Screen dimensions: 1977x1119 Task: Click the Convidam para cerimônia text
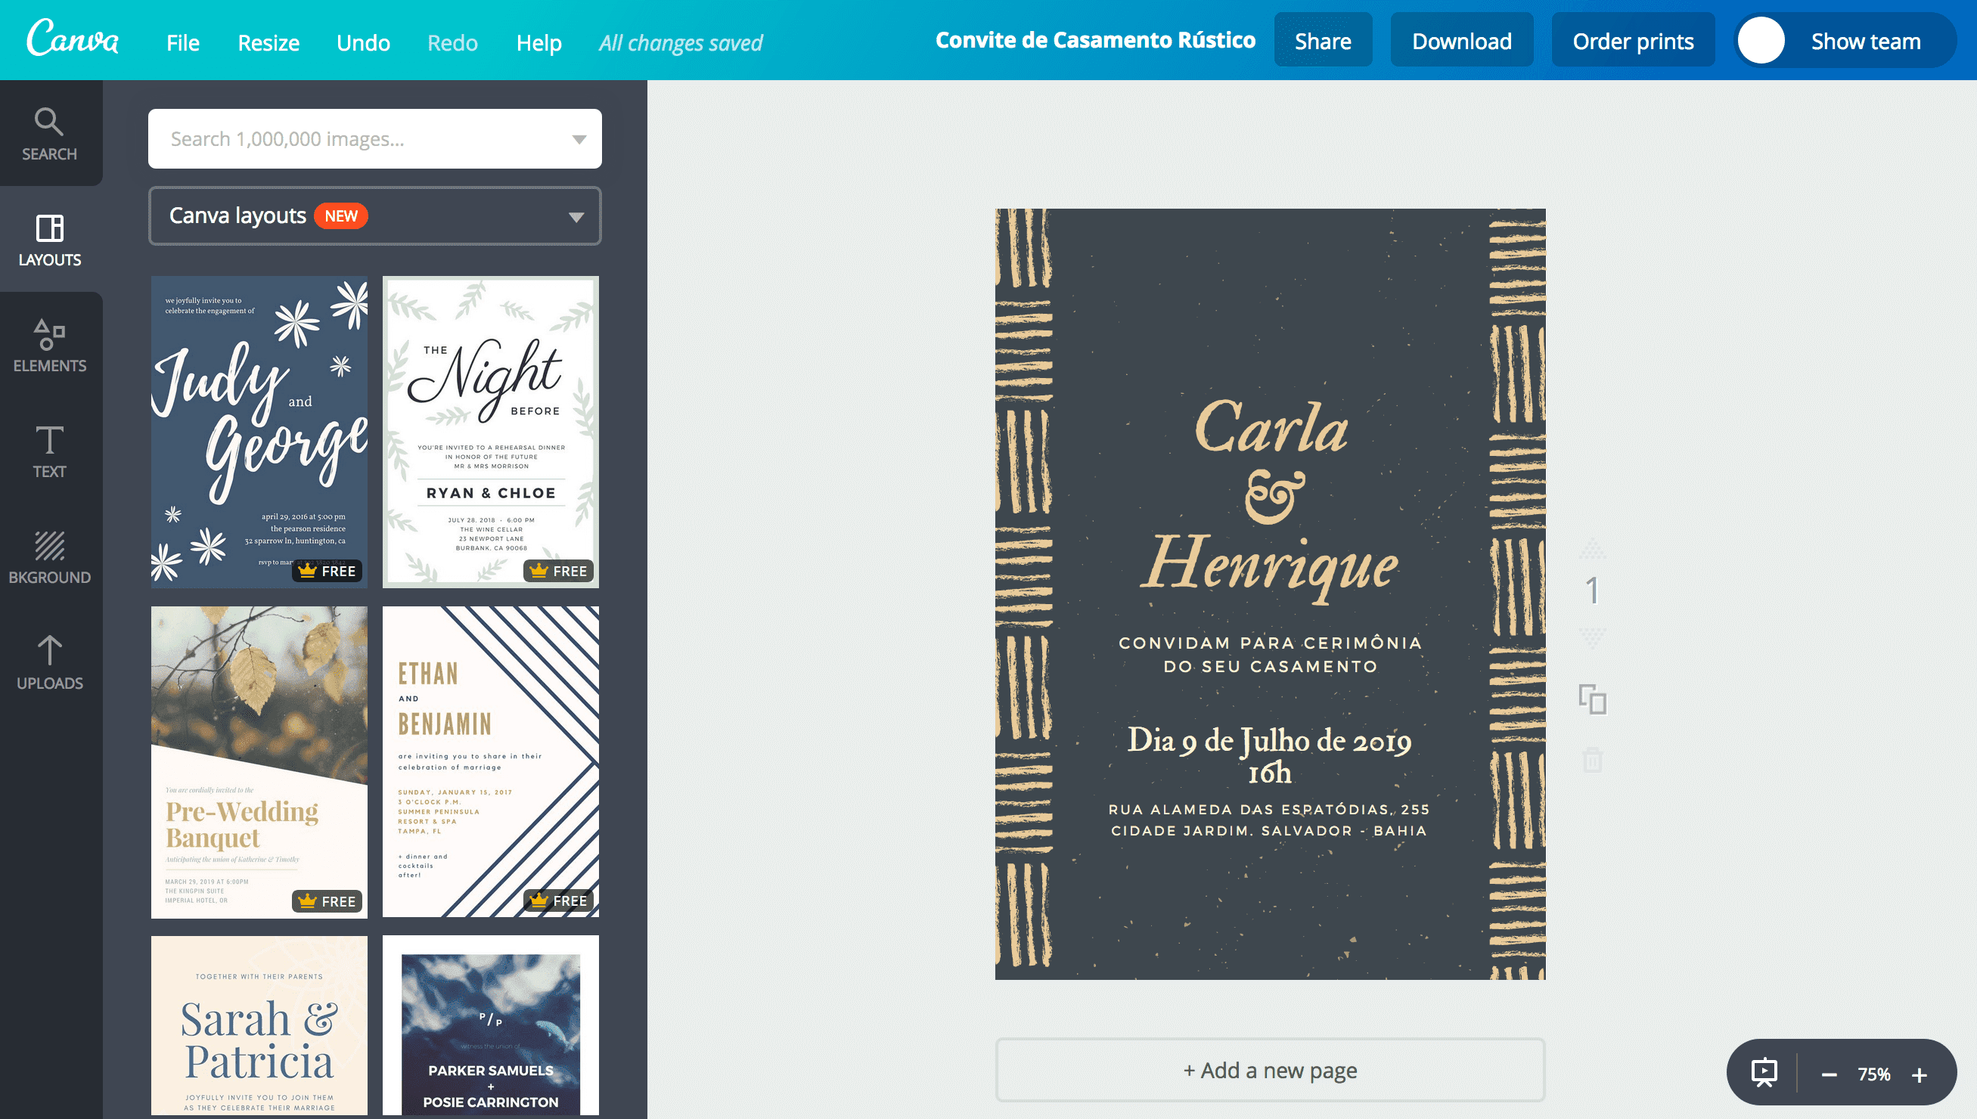click(1270, 654)
